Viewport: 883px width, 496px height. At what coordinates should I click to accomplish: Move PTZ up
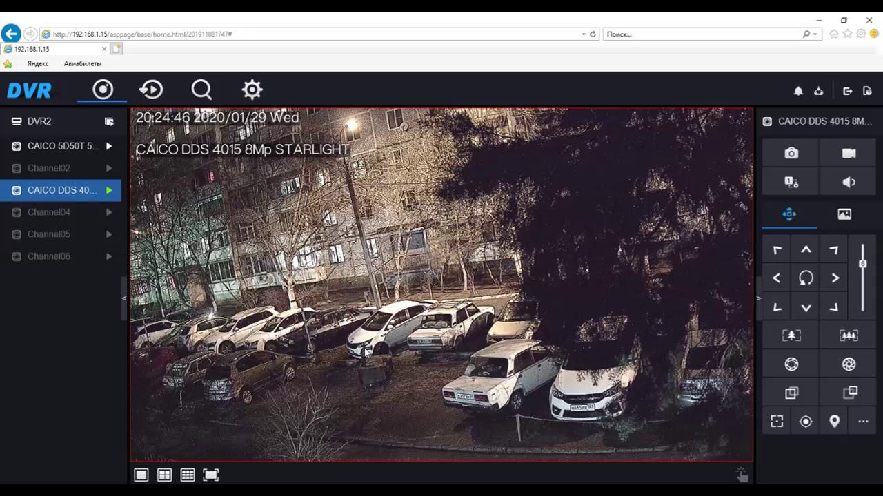[806, 250]
